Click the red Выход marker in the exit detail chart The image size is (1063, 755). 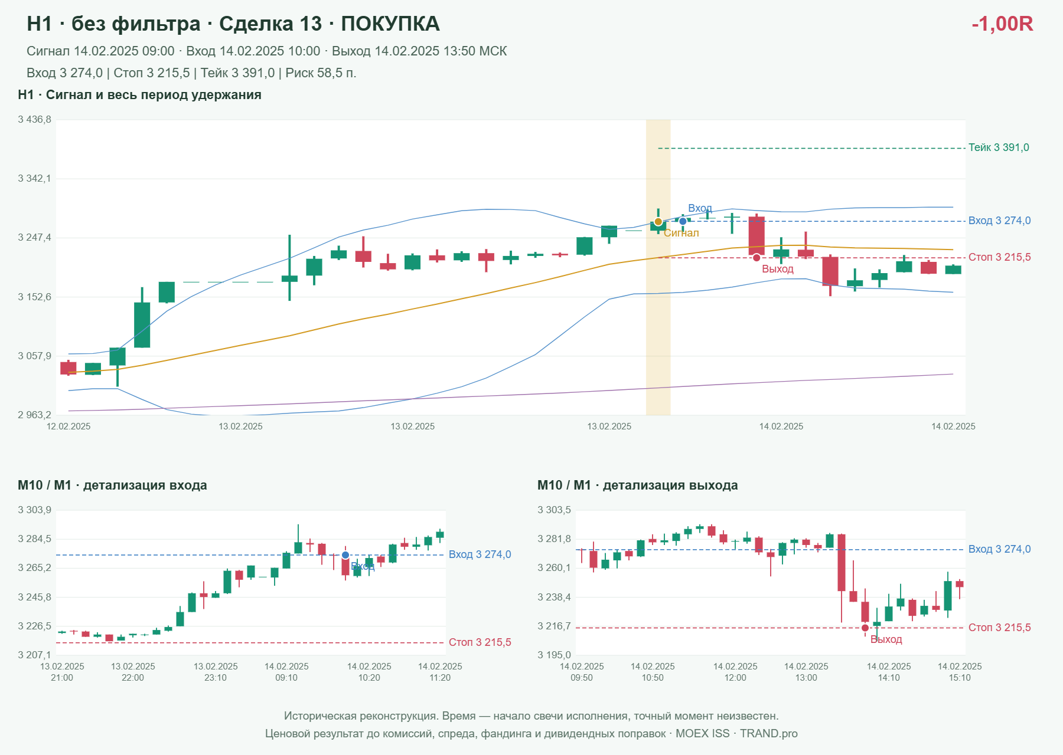(865, 628)
